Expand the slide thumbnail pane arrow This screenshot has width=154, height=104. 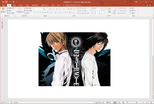tap(2, 20)
